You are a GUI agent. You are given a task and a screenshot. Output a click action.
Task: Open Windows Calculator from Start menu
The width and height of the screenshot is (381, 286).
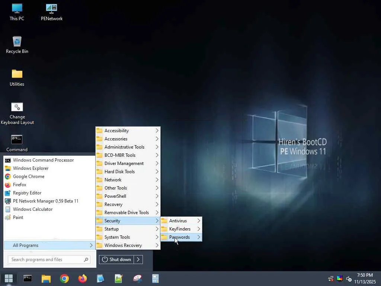[x=49, y=209]
